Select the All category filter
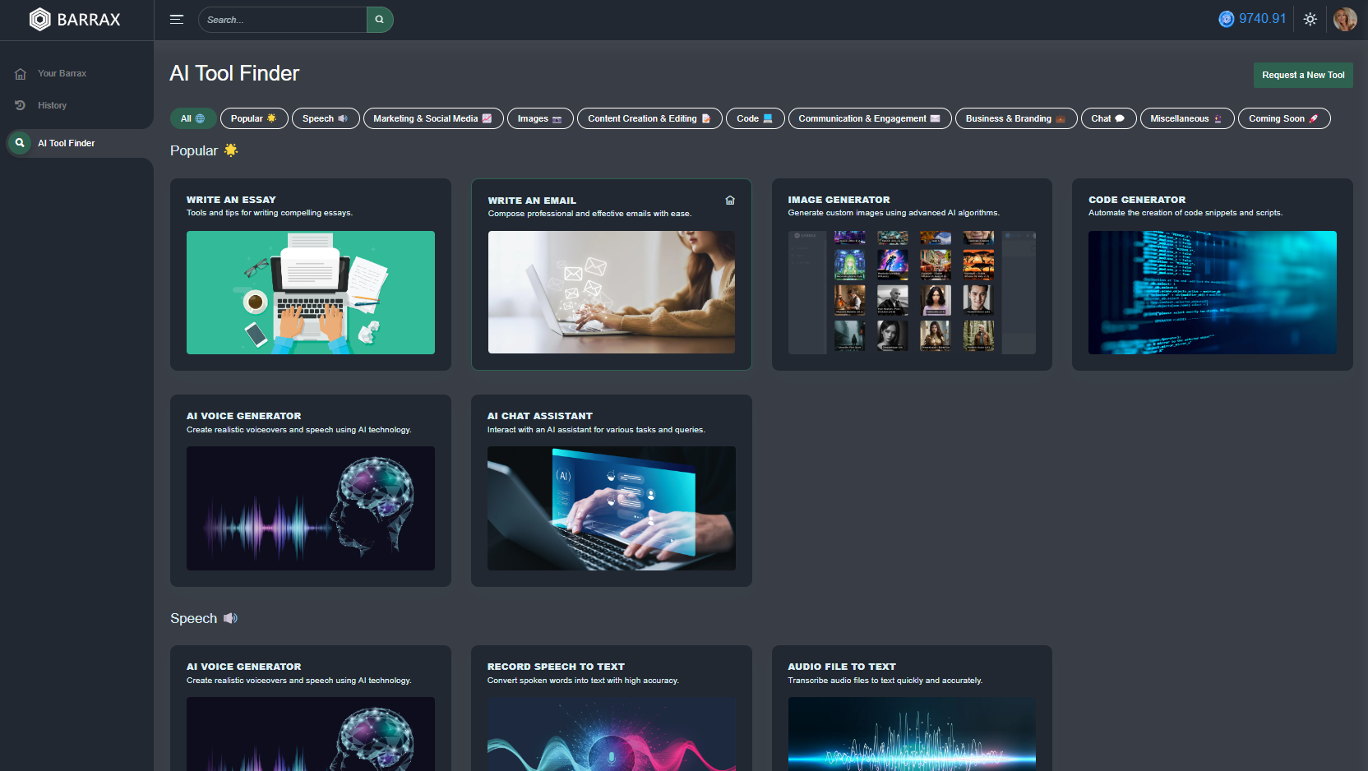Screen dimensions: 1368x771 pos(193,118)
